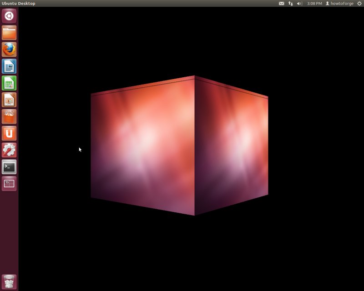
Task: Launch the Terminal
Action: [x=9, y=166]
